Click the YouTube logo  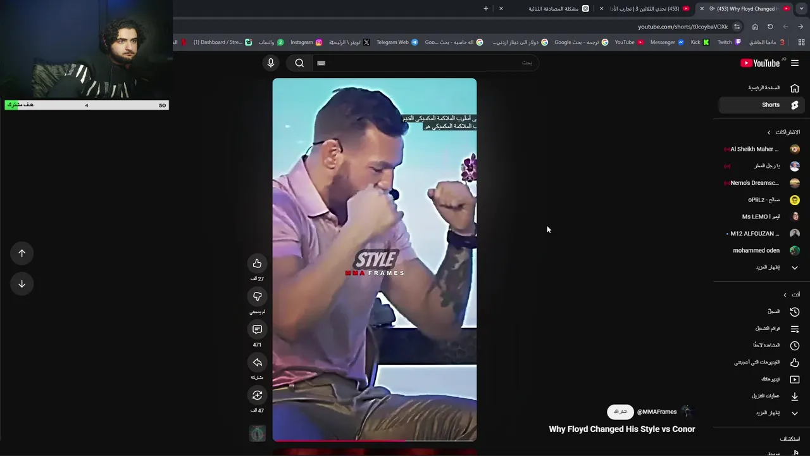(x=760, y=63)
